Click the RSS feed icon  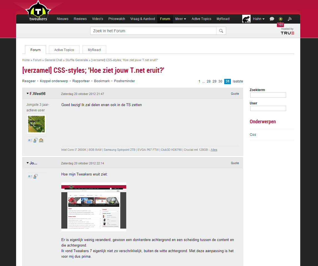(290, 19)
